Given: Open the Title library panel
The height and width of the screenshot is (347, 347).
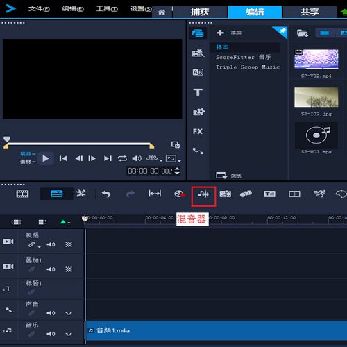Looking at the screenshot, I should (x=198, y=92).
